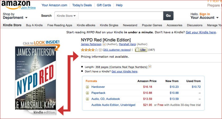This screenshot has width=222, height=119.
Task: Open the Real Page Numbers info dropdown
Action: pos(150,66)
